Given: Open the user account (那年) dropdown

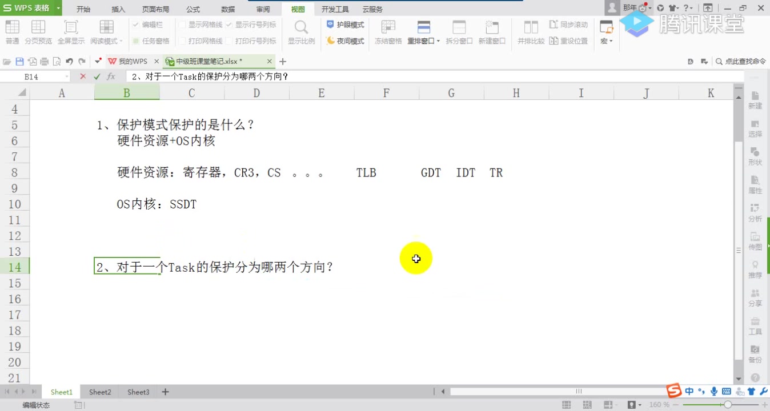Looking at the screenshot, I should 650,8.
